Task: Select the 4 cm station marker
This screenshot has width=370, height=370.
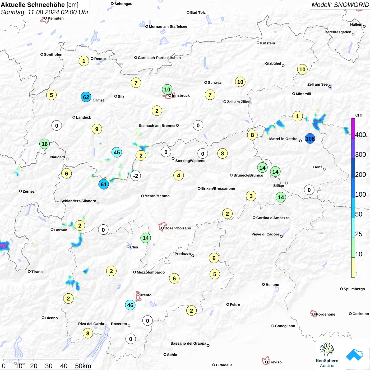Action: (x=179, y=175)
